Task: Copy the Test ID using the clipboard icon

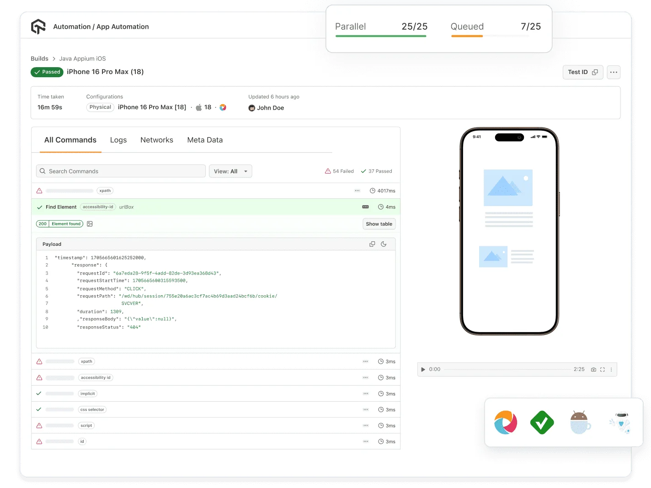Action: pyautogui.click(x=595, y=72)
